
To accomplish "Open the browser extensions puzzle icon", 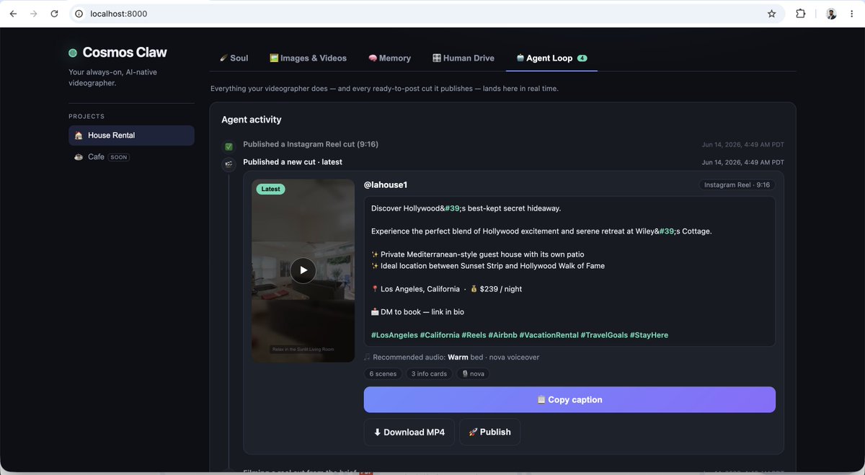I will click(801, 14).
